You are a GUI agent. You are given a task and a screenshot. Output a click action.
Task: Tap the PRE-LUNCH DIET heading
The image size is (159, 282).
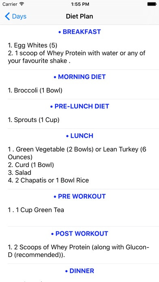pyautogui.click(x=79, y=106)
